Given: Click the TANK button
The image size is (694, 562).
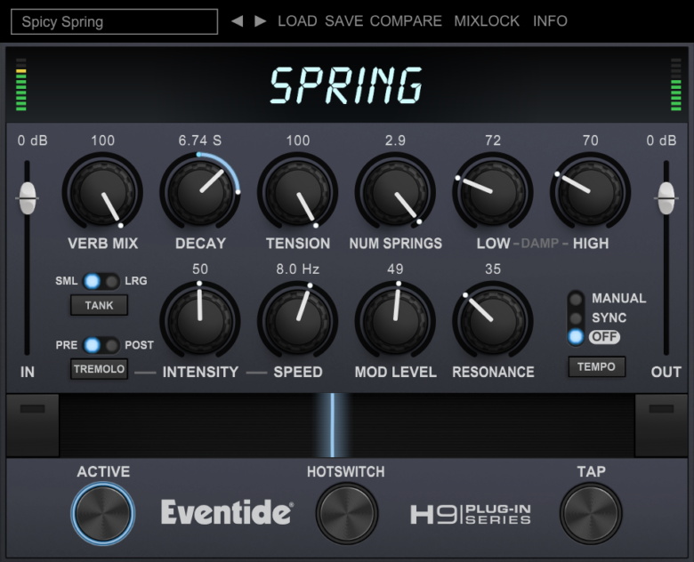Looking at the screenshot, I should tap(99, 305).
